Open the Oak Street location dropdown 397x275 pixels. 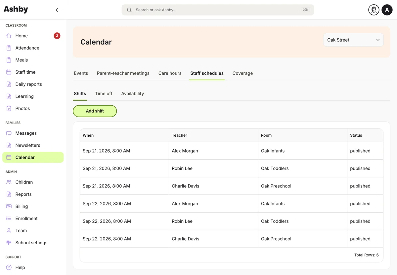point(353,40)
